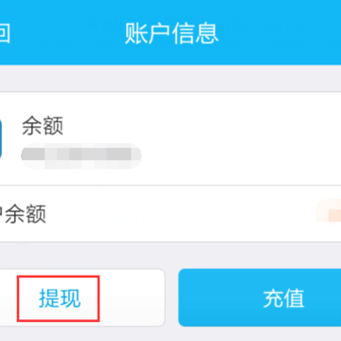Click the empty header area right of 账户信息

(x=279, y=33)
